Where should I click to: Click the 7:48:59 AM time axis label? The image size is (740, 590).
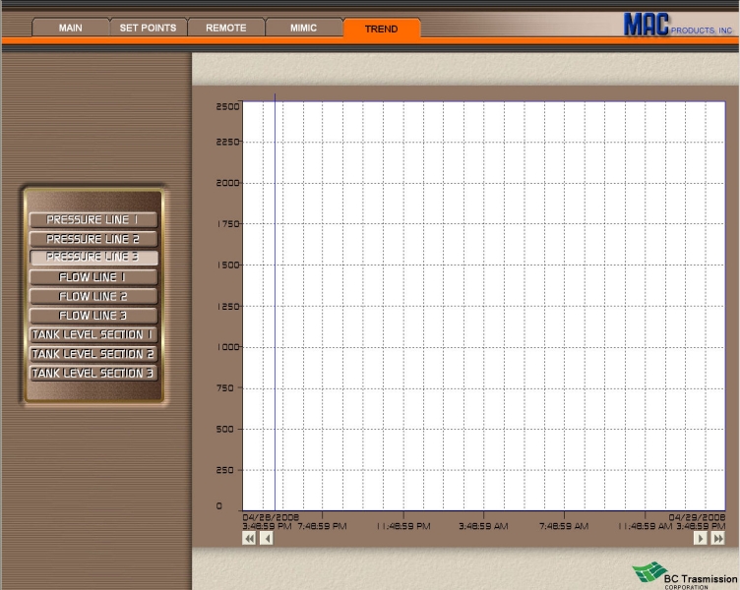tap(564, 526)
